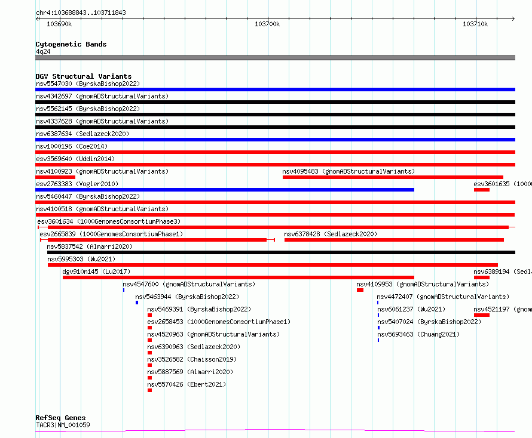Open nsv5463944 (ByrskaBishop2022) label
Image resolution: width=532 pixels, height=438 pixels.
[x=187, y=297]
